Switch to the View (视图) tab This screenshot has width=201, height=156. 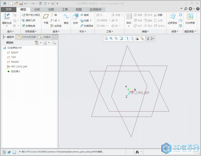(79, 9)
